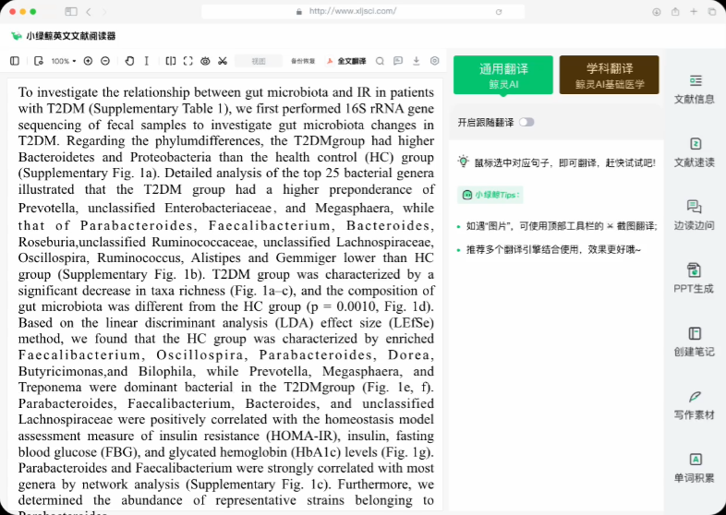This screenshot has width=726, height=515.
Task: Toggle the 开启跟随翻译 switch
Action: click(x=526, y=122)
